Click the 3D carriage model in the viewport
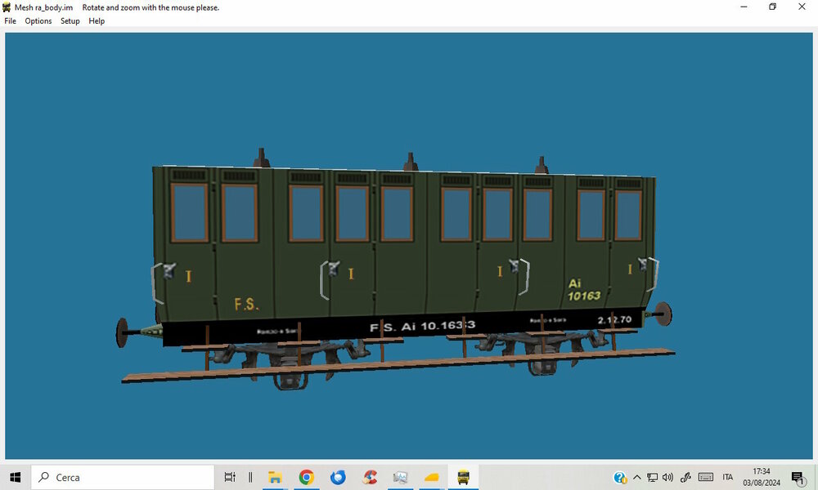This screenshot has width=818, height=490. [397, 271]
